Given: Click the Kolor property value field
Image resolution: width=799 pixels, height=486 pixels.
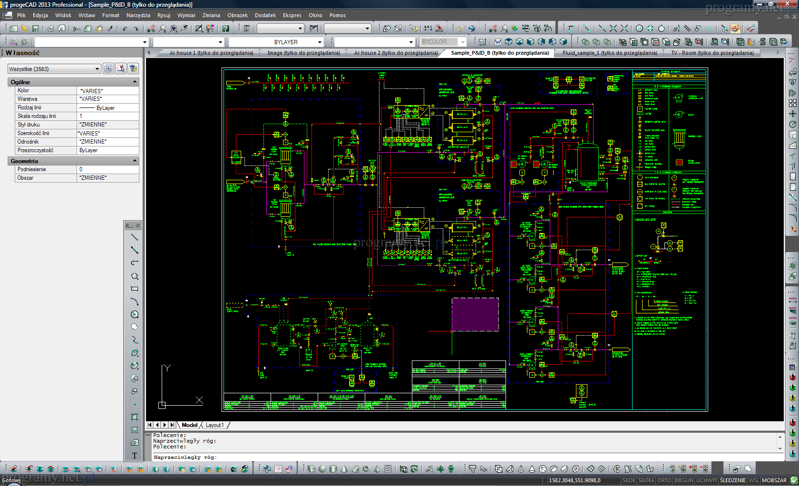Looking at the screenshot, I should pos(108,91).
